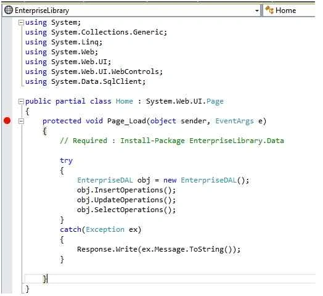Open the EnterpriseLibrary project dropdown
The height and width of the screenshot is (296, 323).
pos(257,10)
